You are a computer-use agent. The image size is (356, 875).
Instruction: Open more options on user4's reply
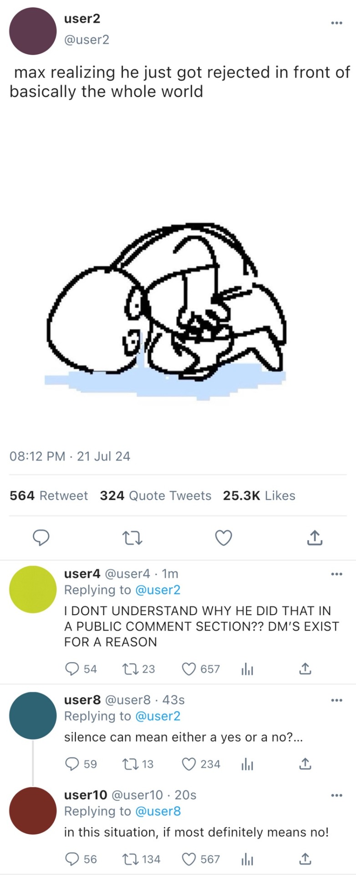pyautogui.click(x=336, y=574)
